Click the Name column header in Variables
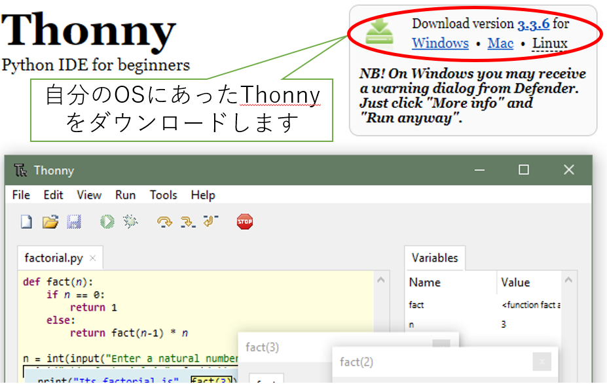 pyautogui.click(x=425, y=283)
